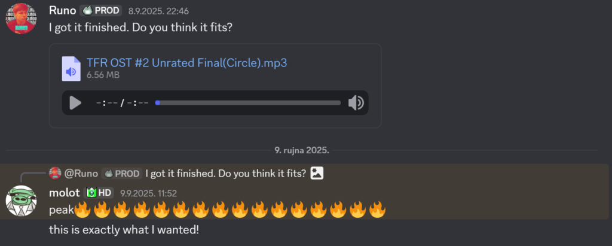Viewport: 612px width, 246px height.
Task: Play the TFR OST #2 audio file
Action: click(75, 103)
